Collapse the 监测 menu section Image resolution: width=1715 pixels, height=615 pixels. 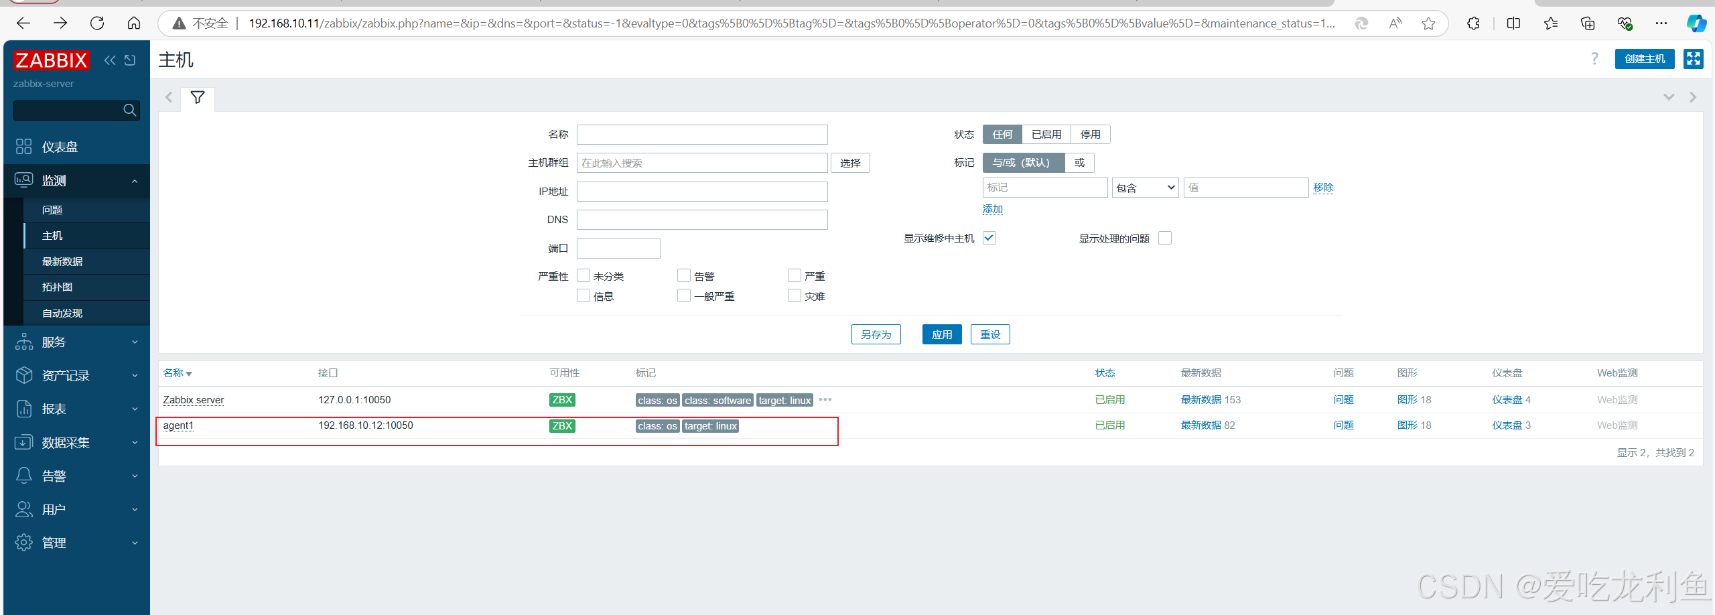click(76, 181)
